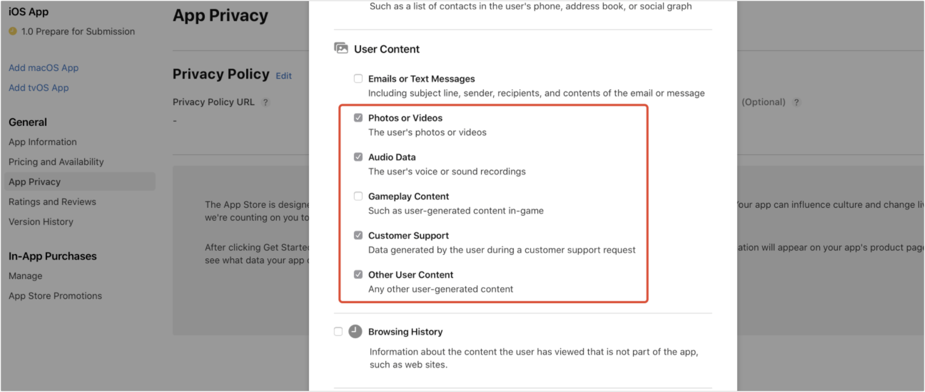
Task: Click the Other User Content label
Action: [x=410, y=275]
